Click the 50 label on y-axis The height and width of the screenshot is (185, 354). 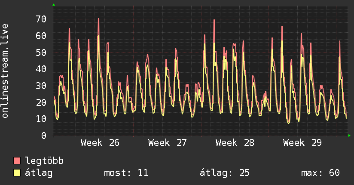(41, 52)
